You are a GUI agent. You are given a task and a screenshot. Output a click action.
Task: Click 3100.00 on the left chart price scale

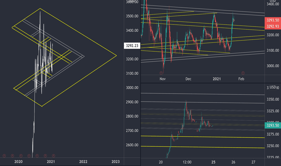pyautogui.click(x=132, y=73)
